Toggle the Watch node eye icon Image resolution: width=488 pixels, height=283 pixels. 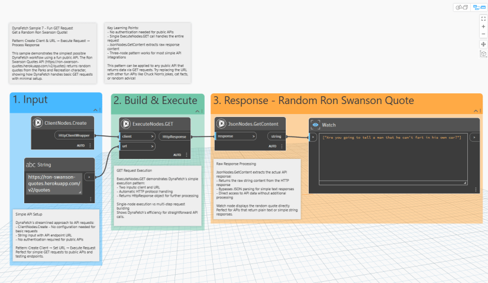click(316, 125)
